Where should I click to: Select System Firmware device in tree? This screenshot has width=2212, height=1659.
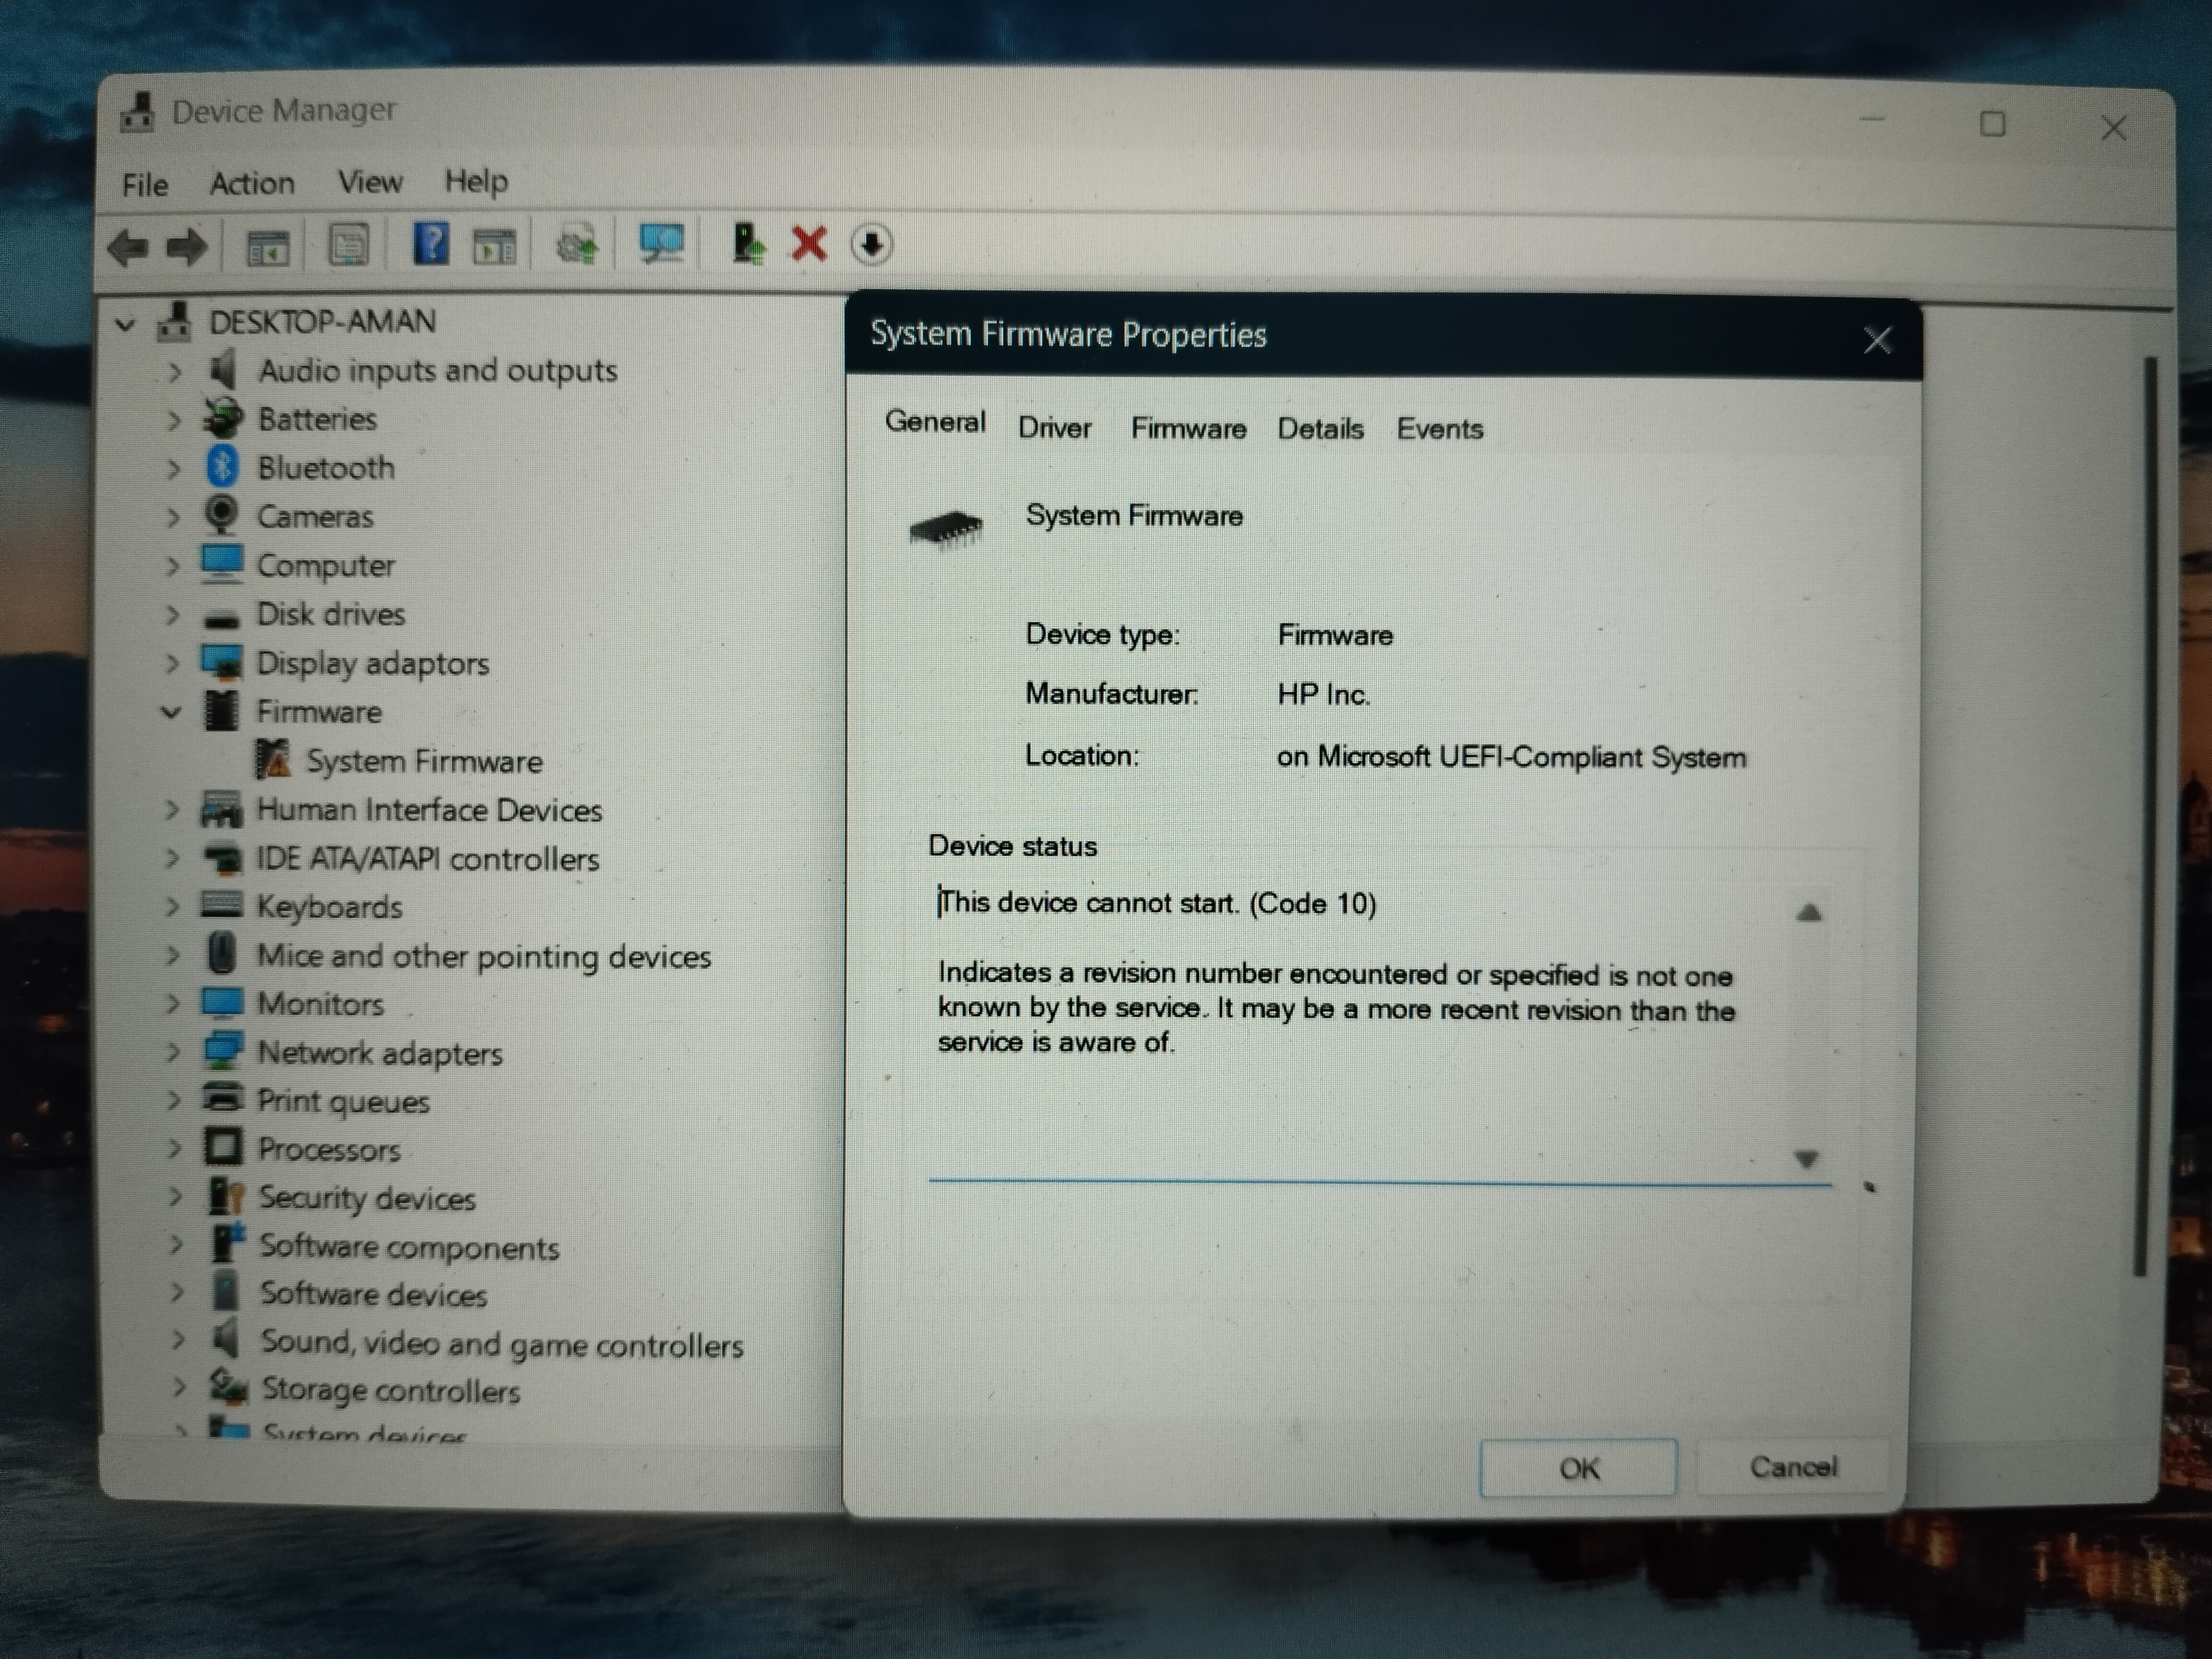pyautogui.click(x=423, y=762)
